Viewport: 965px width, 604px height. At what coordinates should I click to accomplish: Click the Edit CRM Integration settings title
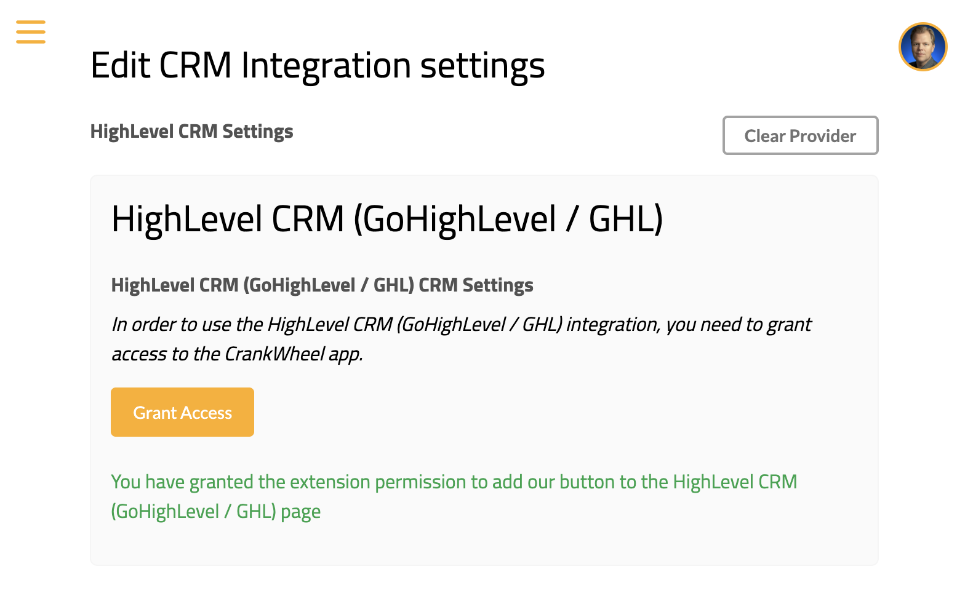(318, 65)
